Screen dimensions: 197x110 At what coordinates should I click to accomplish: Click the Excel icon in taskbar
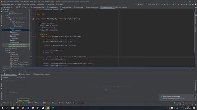tap(53, 108)
